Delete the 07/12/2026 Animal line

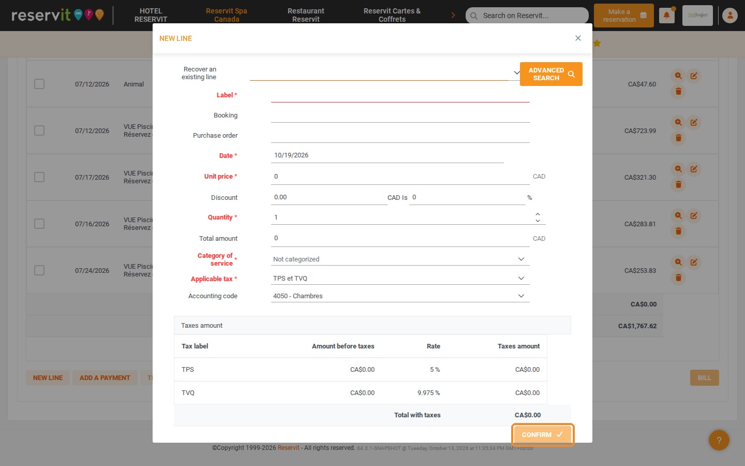(678, 92)
